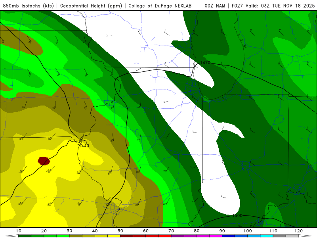Click the color bar label "60"
The height and width of the screenshot is (238, 317).
coord(146,231)
